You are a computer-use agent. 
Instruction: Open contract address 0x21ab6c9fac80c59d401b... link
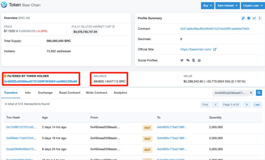[215, 29]
